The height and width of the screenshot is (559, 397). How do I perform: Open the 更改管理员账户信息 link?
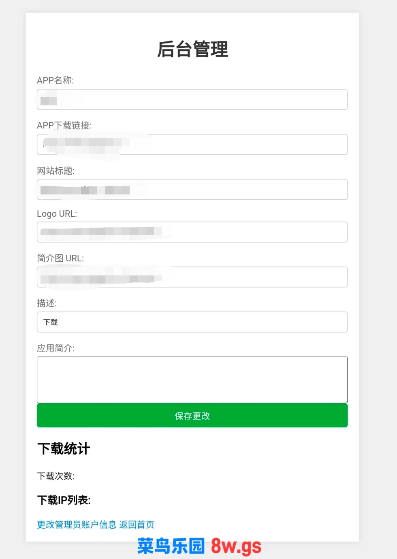[x=77, y=525]
